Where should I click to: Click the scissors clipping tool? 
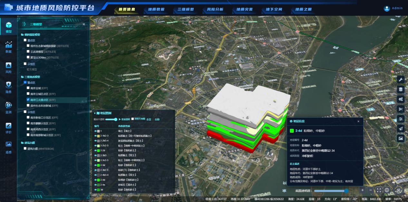click(401, 109)
